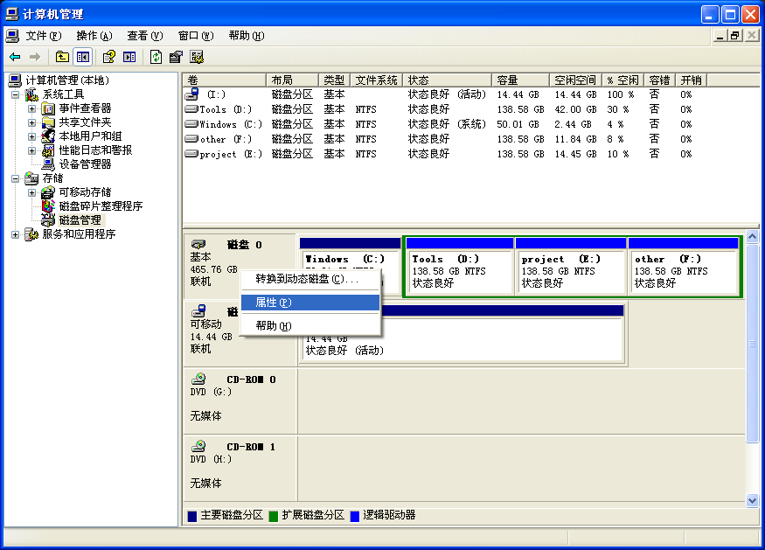Image resolution: width=765 pixels, height=550 pixels.
Task: Select the other (F:) partition block
Action: [x=684, y=266]
